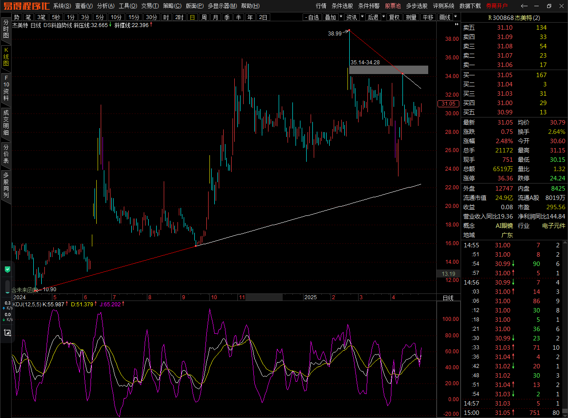Switch to 2日 period
This screenshot has height=418, width=568.
263,17
